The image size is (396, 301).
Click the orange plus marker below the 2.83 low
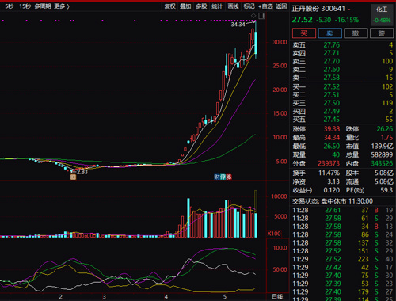73,177
